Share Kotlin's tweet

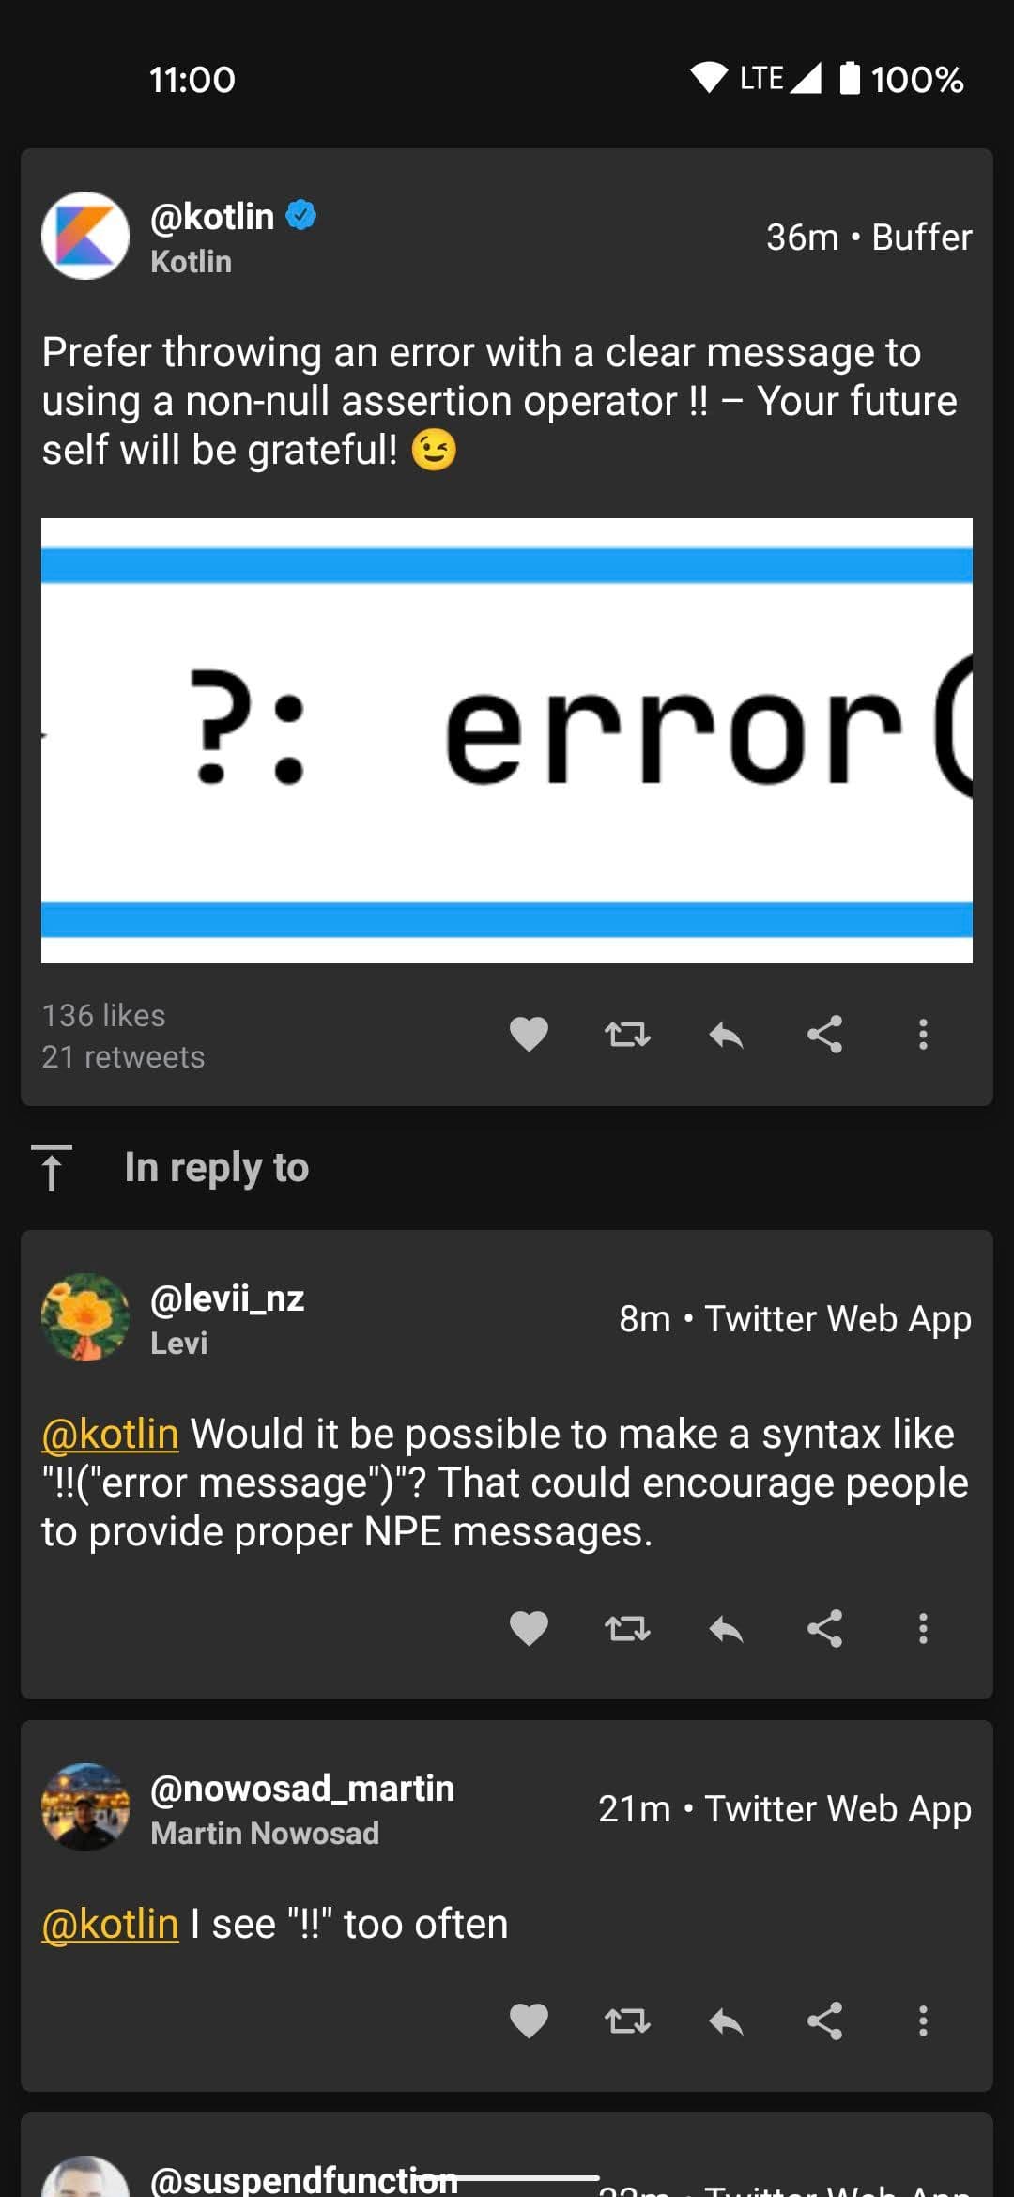(824, 1035)
